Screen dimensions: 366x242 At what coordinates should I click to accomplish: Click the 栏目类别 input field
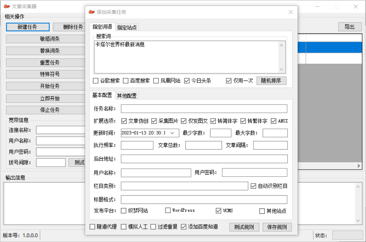click(184, 186)
